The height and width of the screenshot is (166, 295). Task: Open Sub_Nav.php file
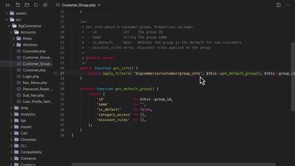[33, 95]
